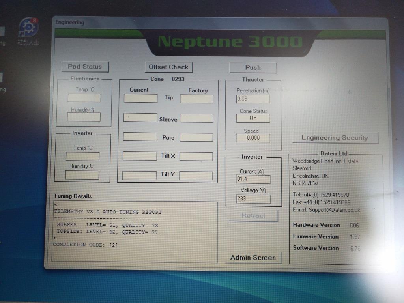Click the Inverter Current (A) field
Screen dimensions: 404x303
253,180
